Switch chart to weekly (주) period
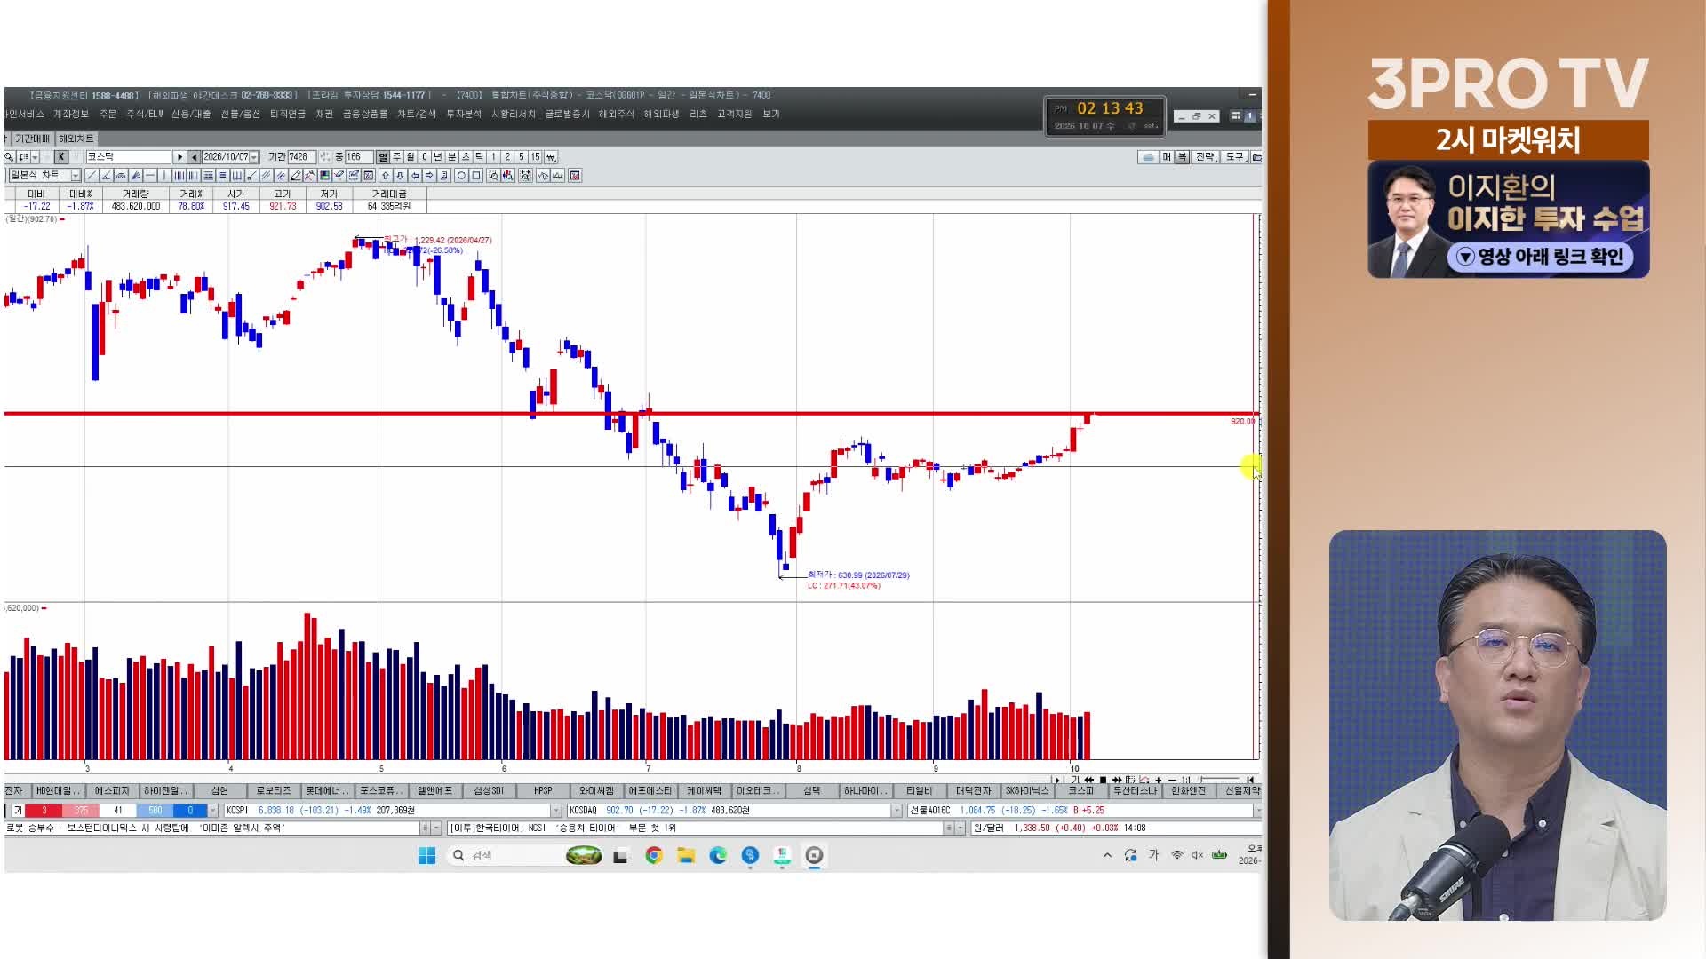Screen dimensions: 1706x959 pos(396,157)
